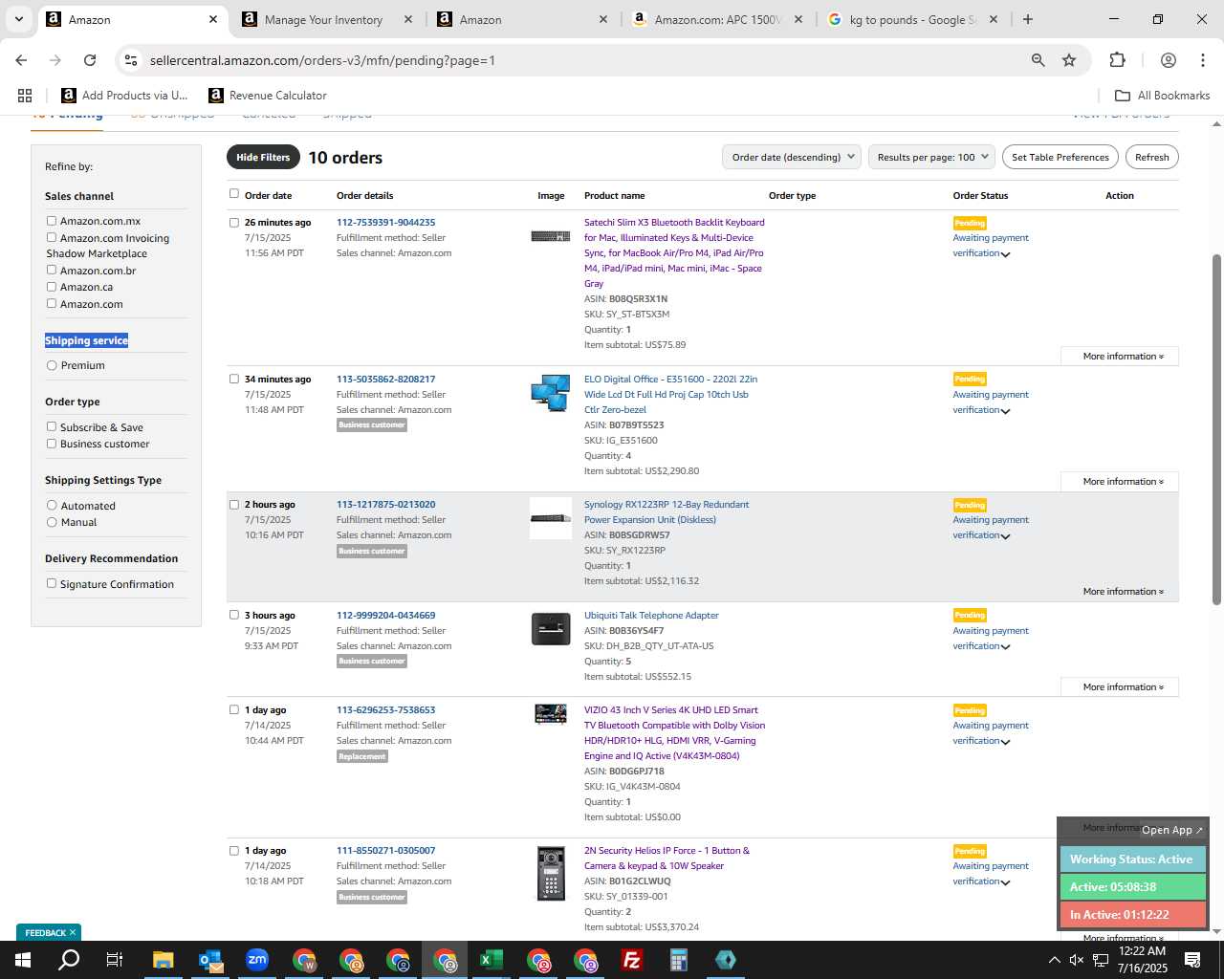
Task: Open the apps grid icon in bookmarks bar
Action: (25, 95)
